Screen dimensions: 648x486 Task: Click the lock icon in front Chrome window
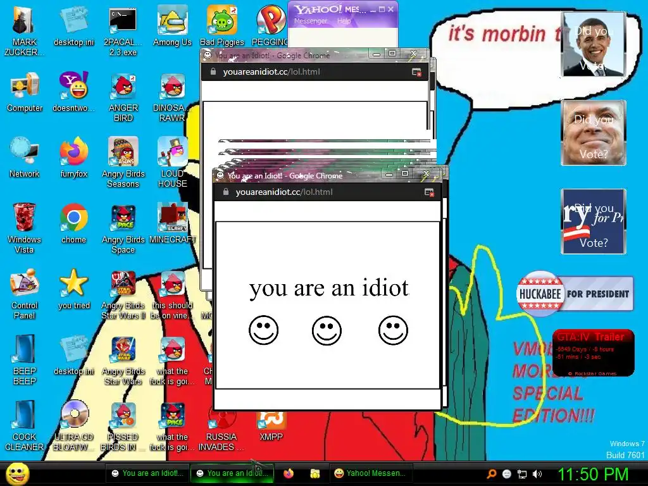226,192
